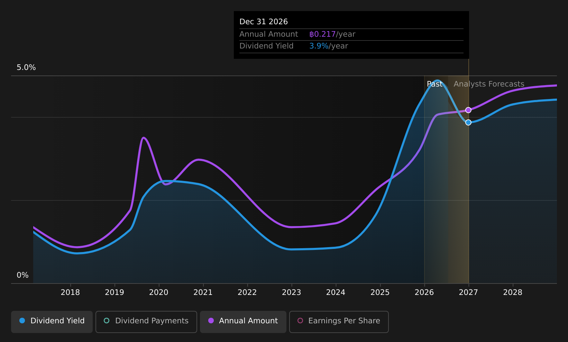Click the tooltip Dividend Yield label
The image size is (568, 342).
tap(266, 46)
